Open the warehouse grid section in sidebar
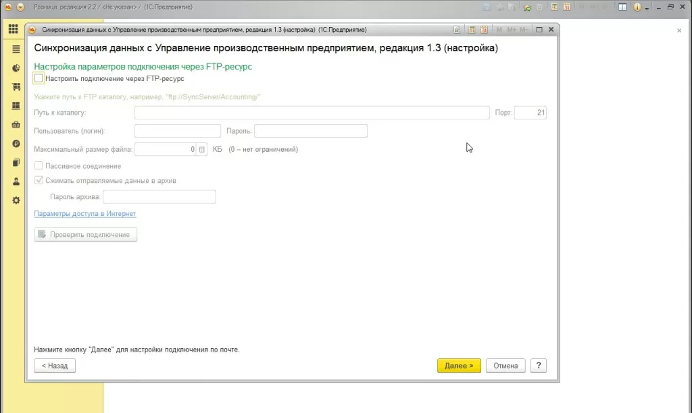Screen dimensions: 692x413 [16, 106]
